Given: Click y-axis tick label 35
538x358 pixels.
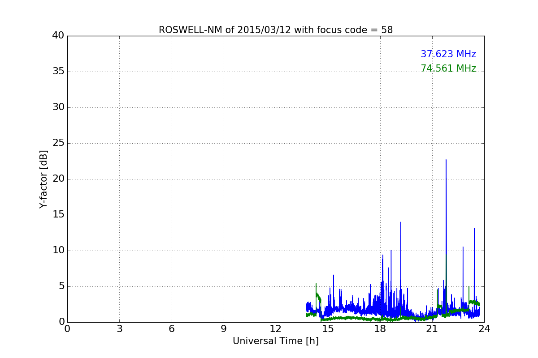Looking at the screenshot, I should click(58, 72).
